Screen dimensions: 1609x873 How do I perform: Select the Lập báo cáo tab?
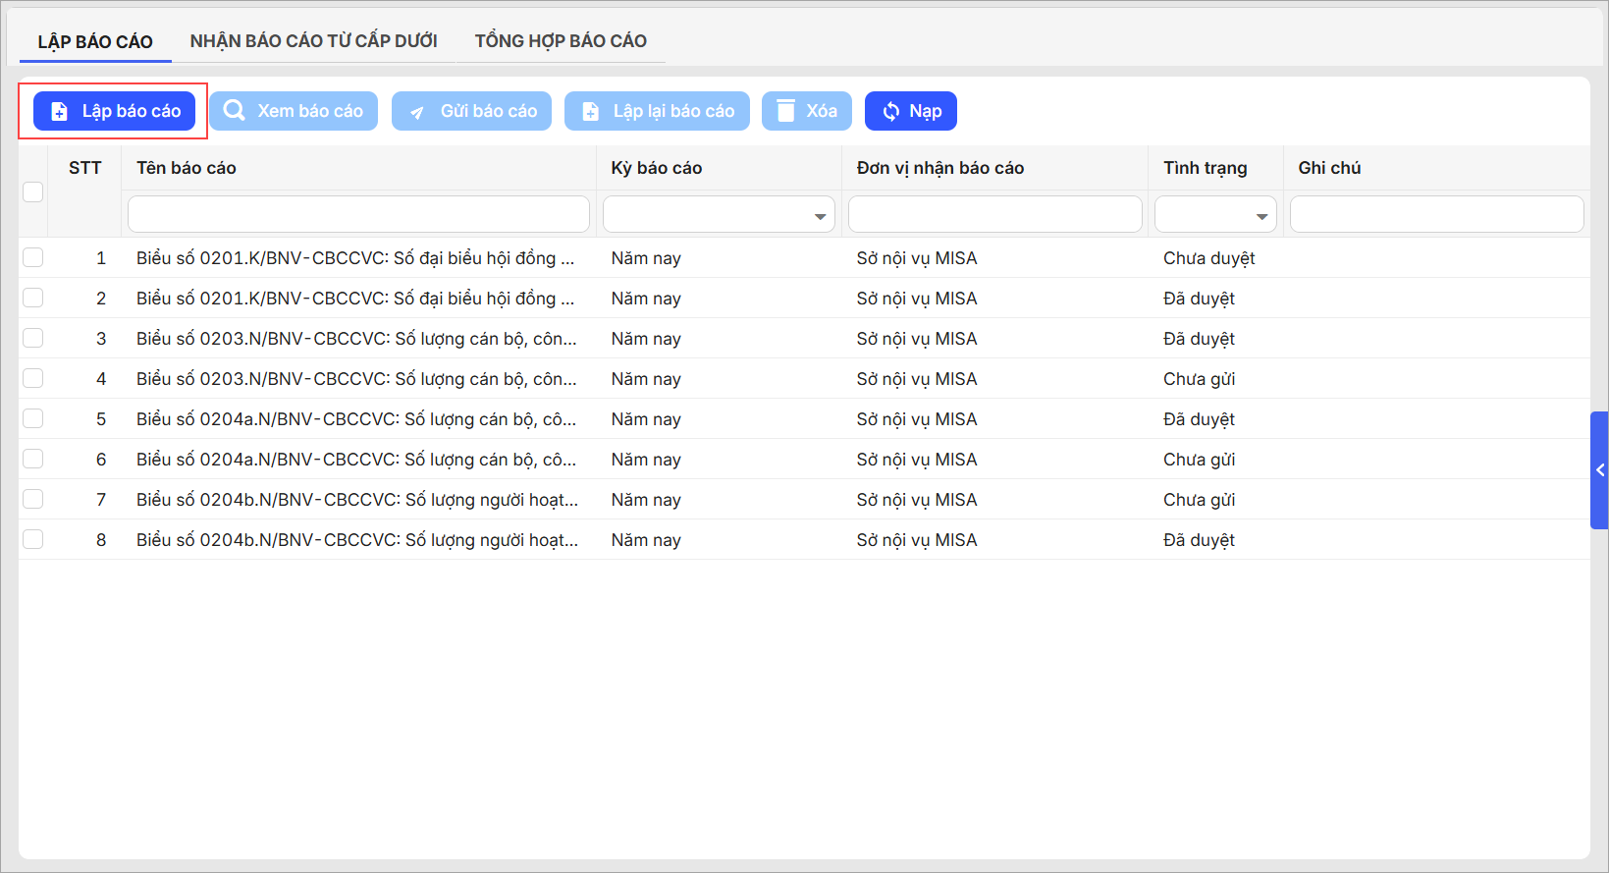click(x=95, y=41)
